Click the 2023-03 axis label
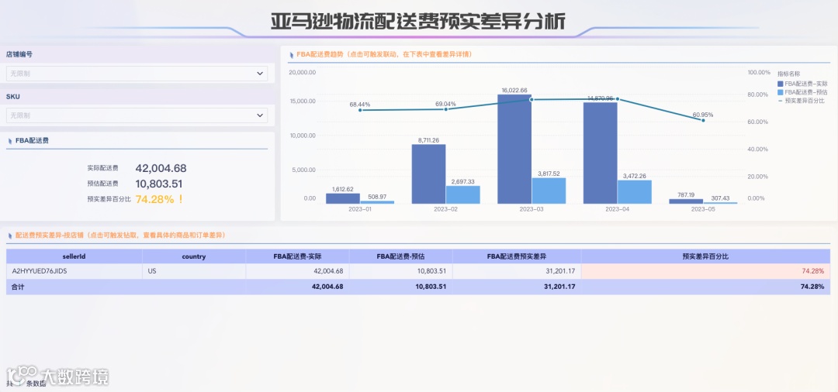 pos(532,210)
